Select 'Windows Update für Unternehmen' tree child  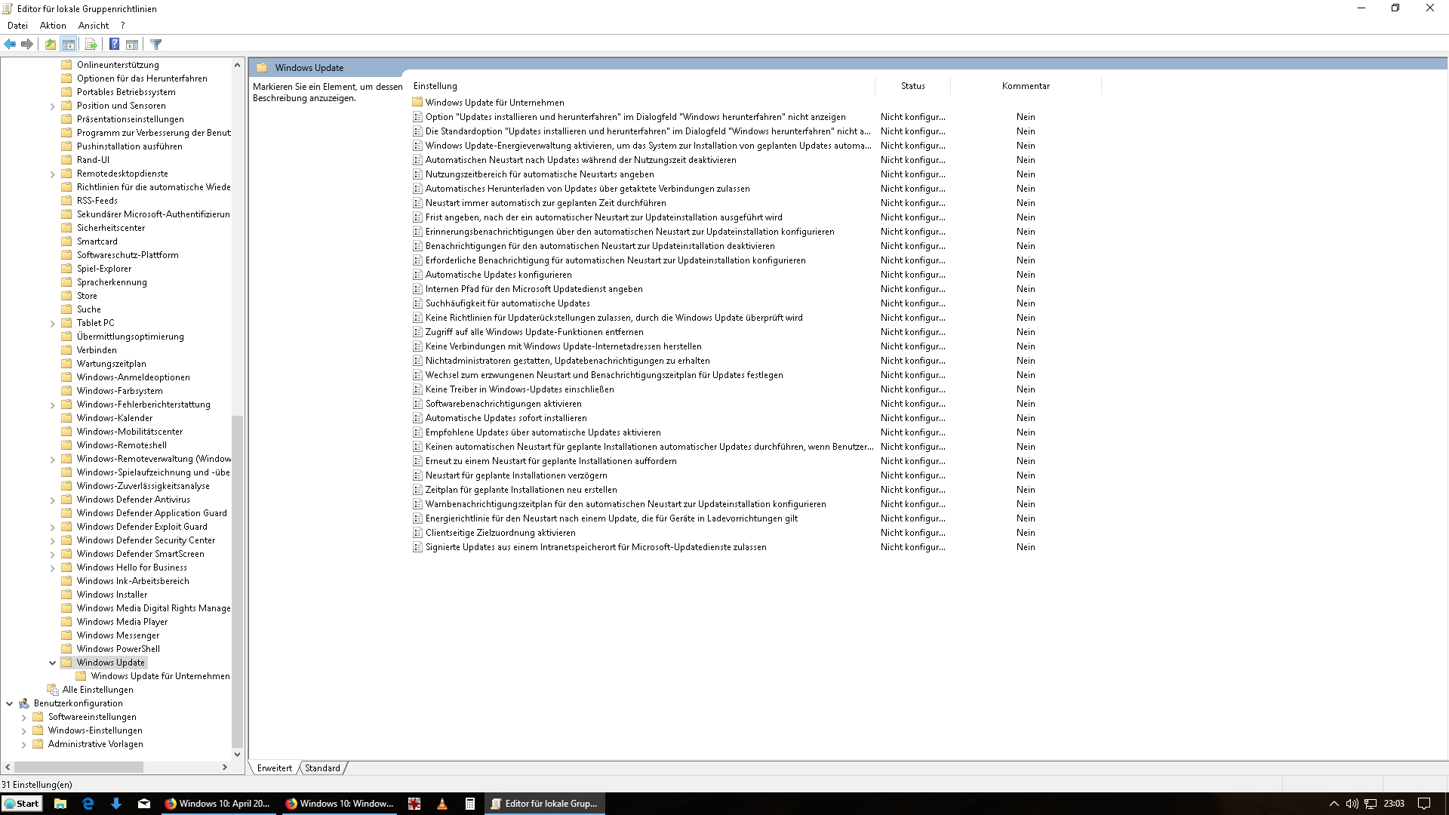click(160, 676)
